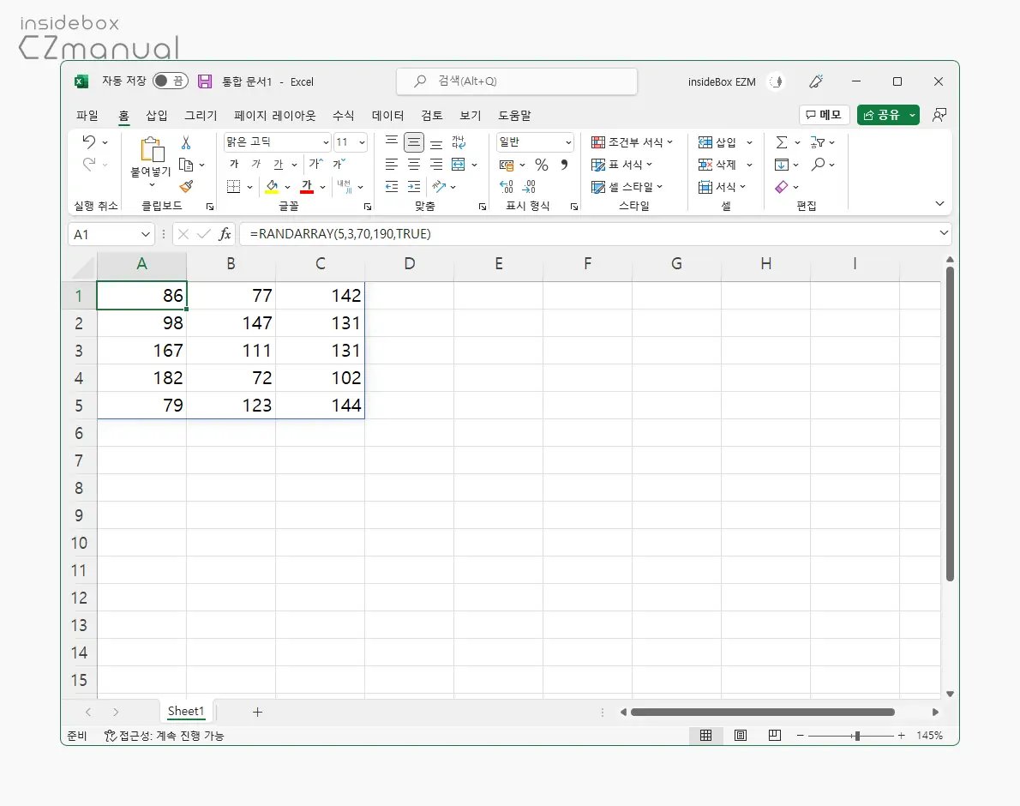Click the Decrease Decimal icon
Viewport: 1020px width, 806px height.
(530, 187)
